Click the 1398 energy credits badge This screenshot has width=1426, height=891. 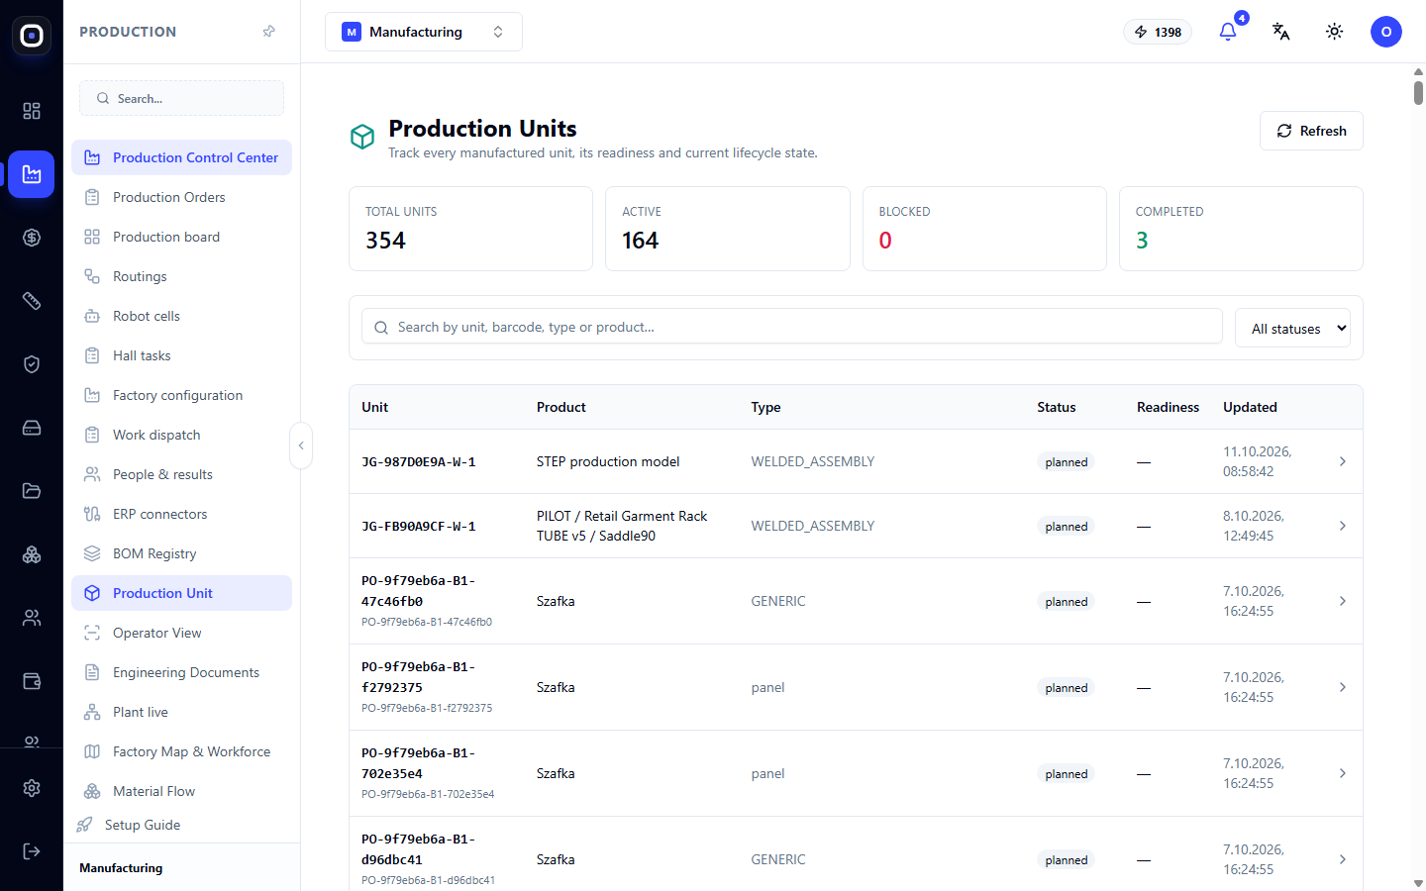[x=1158, y=32]
